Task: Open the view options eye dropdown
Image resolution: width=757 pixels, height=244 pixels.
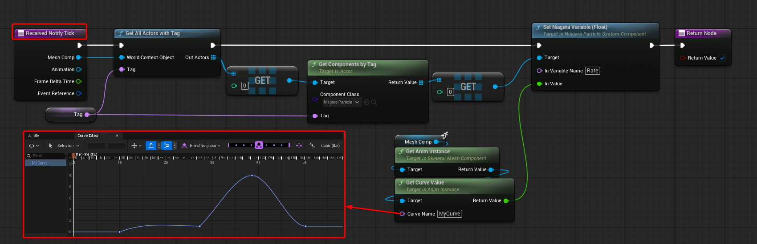Action: (33, 146)
